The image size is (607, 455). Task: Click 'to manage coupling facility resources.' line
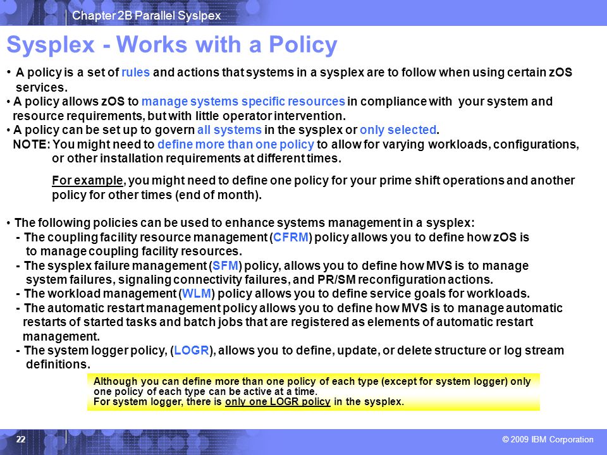tap(134, 252)
